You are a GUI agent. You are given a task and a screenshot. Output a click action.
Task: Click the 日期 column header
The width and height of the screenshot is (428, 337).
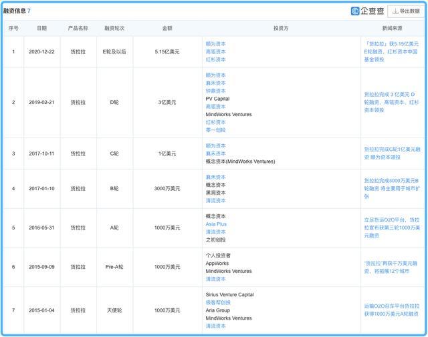click(41, 28)
